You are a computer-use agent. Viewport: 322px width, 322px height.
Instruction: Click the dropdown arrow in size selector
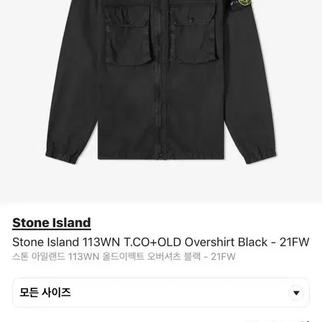click(x=296, y=293)
